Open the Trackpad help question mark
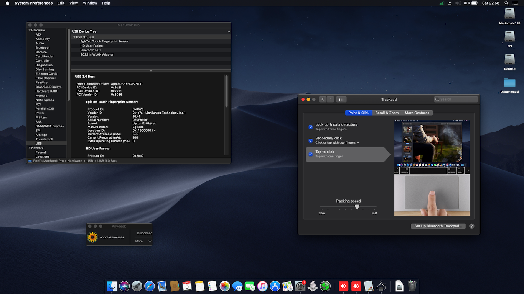Viewport: 524px width, 294px height. point(472,226)
